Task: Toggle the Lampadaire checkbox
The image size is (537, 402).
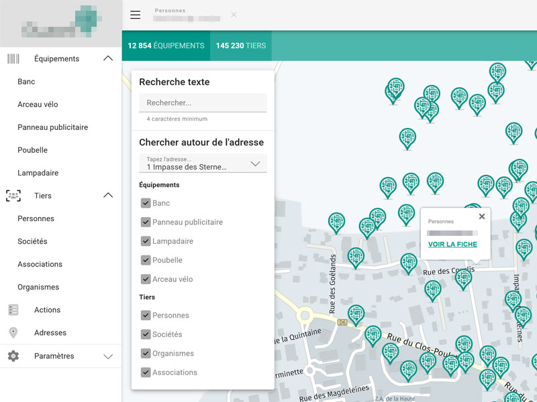Action: click(x=146, y=241)
